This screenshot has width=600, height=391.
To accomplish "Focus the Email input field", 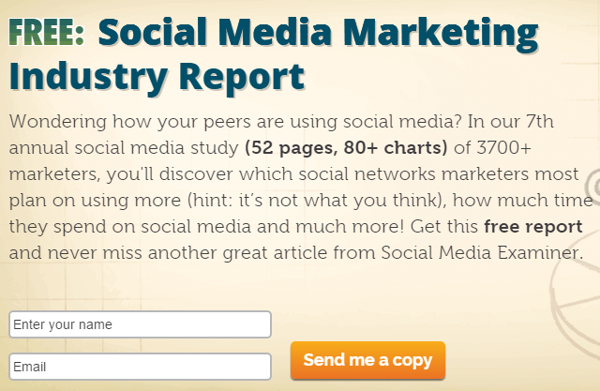I will (x=140, y=367).
